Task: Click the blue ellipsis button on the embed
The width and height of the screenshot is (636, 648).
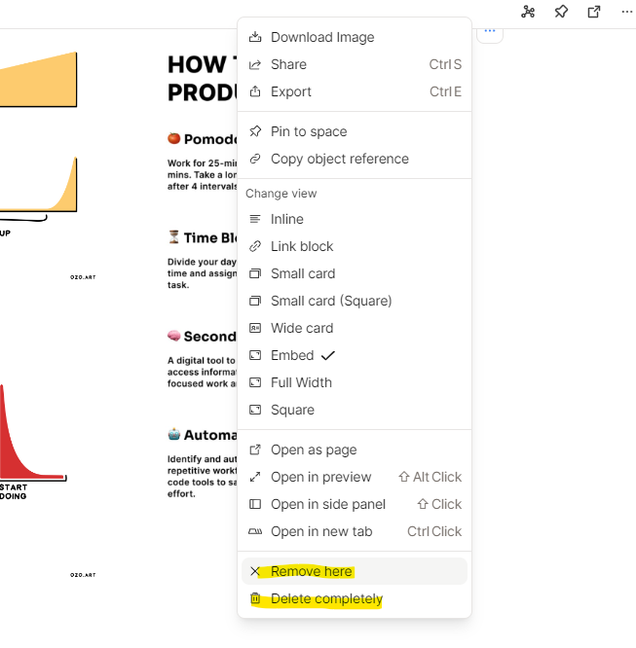Action: pos(490,31)
